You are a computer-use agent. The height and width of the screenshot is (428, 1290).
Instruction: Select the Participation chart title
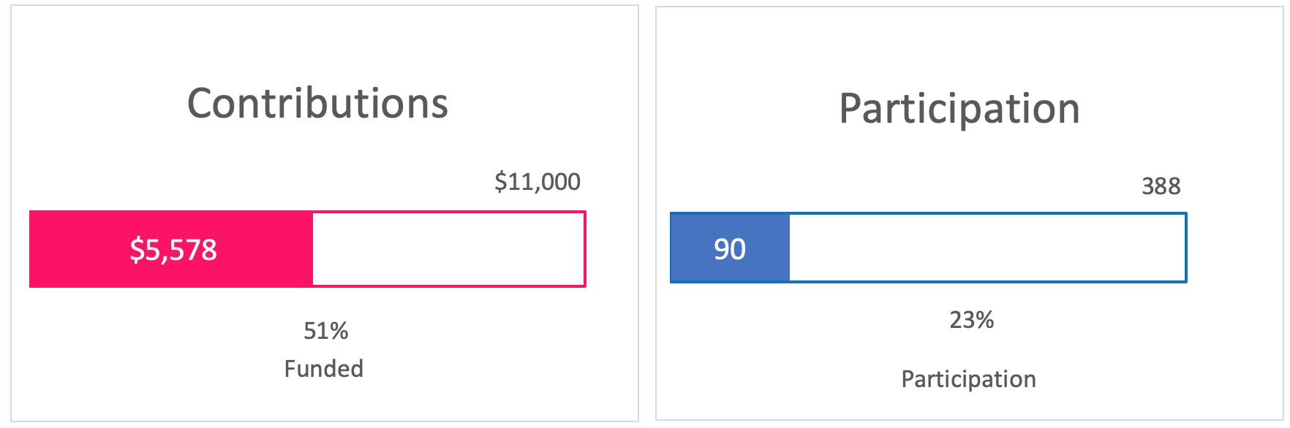[x=959, y=110]
